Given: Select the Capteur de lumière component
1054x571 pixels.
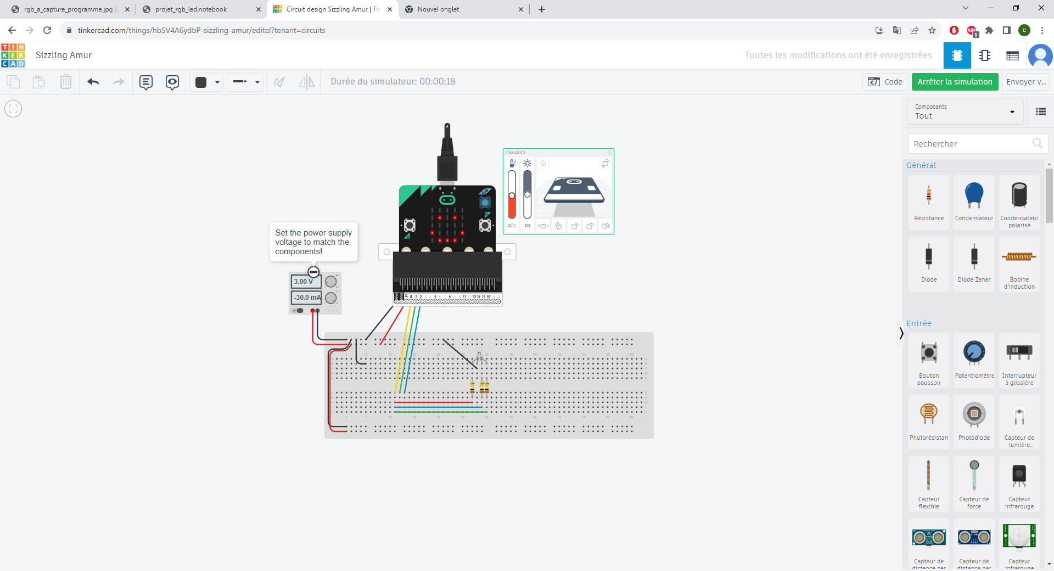Looking at the screenshot, I should [1019, 422].
